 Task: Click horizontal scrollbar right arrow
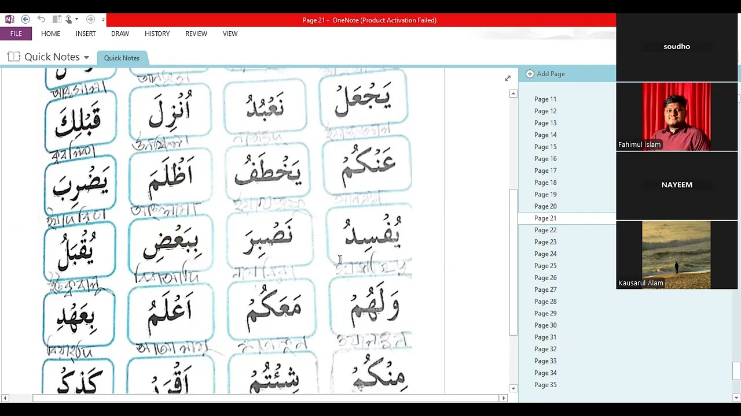[503, 398]
